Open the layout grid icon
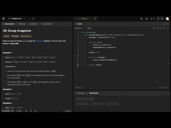This screenshot has height=128, width=171. coord(141,18)
